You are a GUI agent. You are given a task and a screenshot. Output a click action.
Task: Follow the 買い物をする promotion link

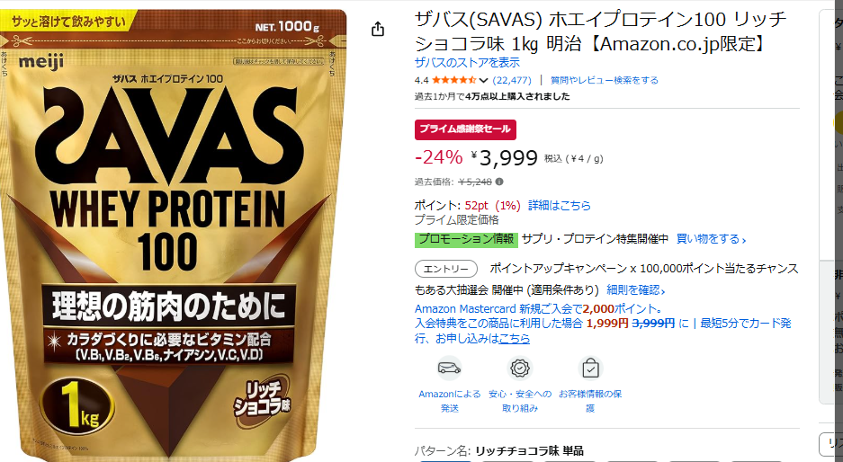711,239
